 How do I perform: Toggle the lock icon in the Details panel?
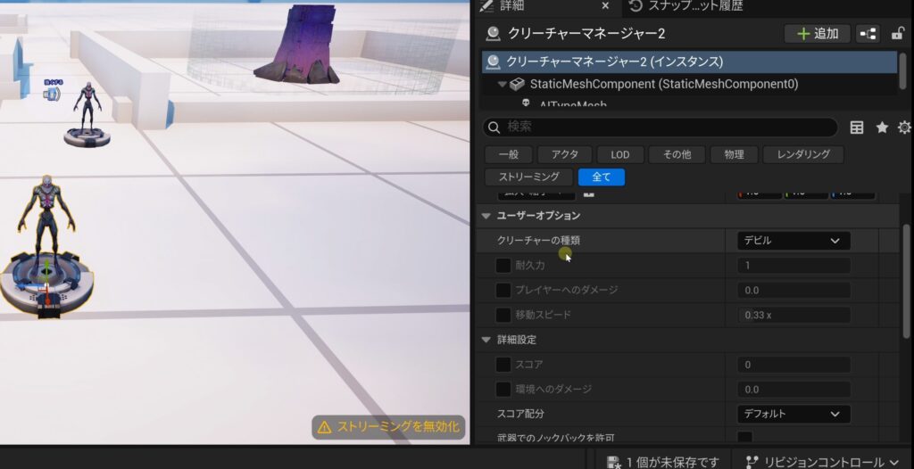[900, 34]
